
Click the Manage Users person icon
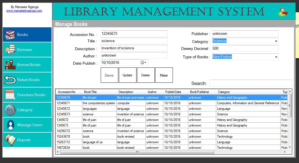(11, 125)
